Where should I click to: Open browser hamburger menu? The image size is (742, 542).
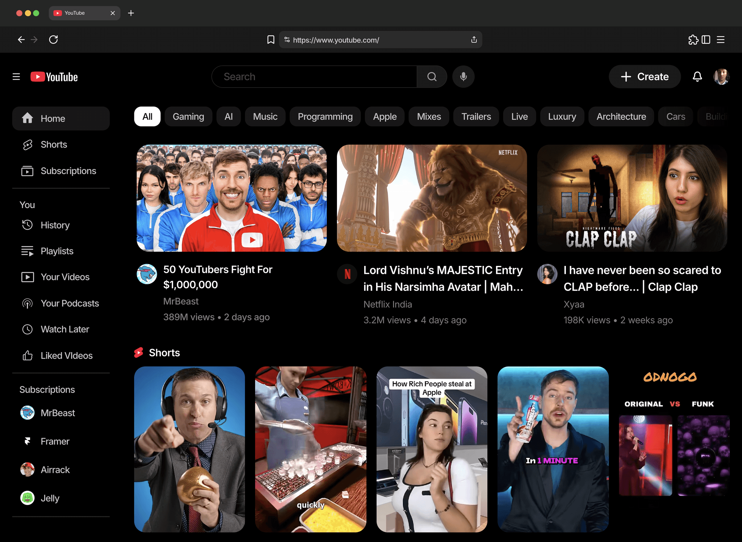click(x=721, y=39)
